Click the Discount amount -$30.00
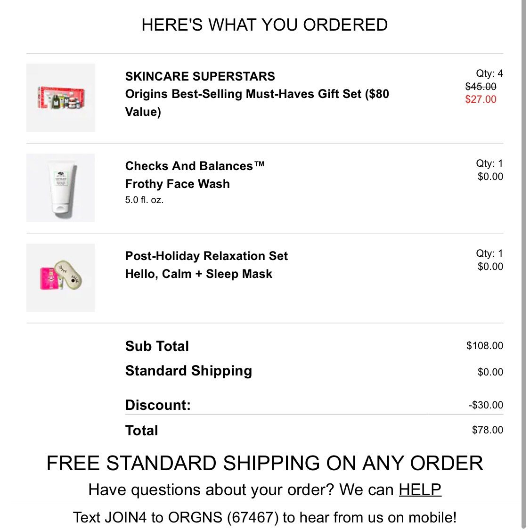 [486, 405]
